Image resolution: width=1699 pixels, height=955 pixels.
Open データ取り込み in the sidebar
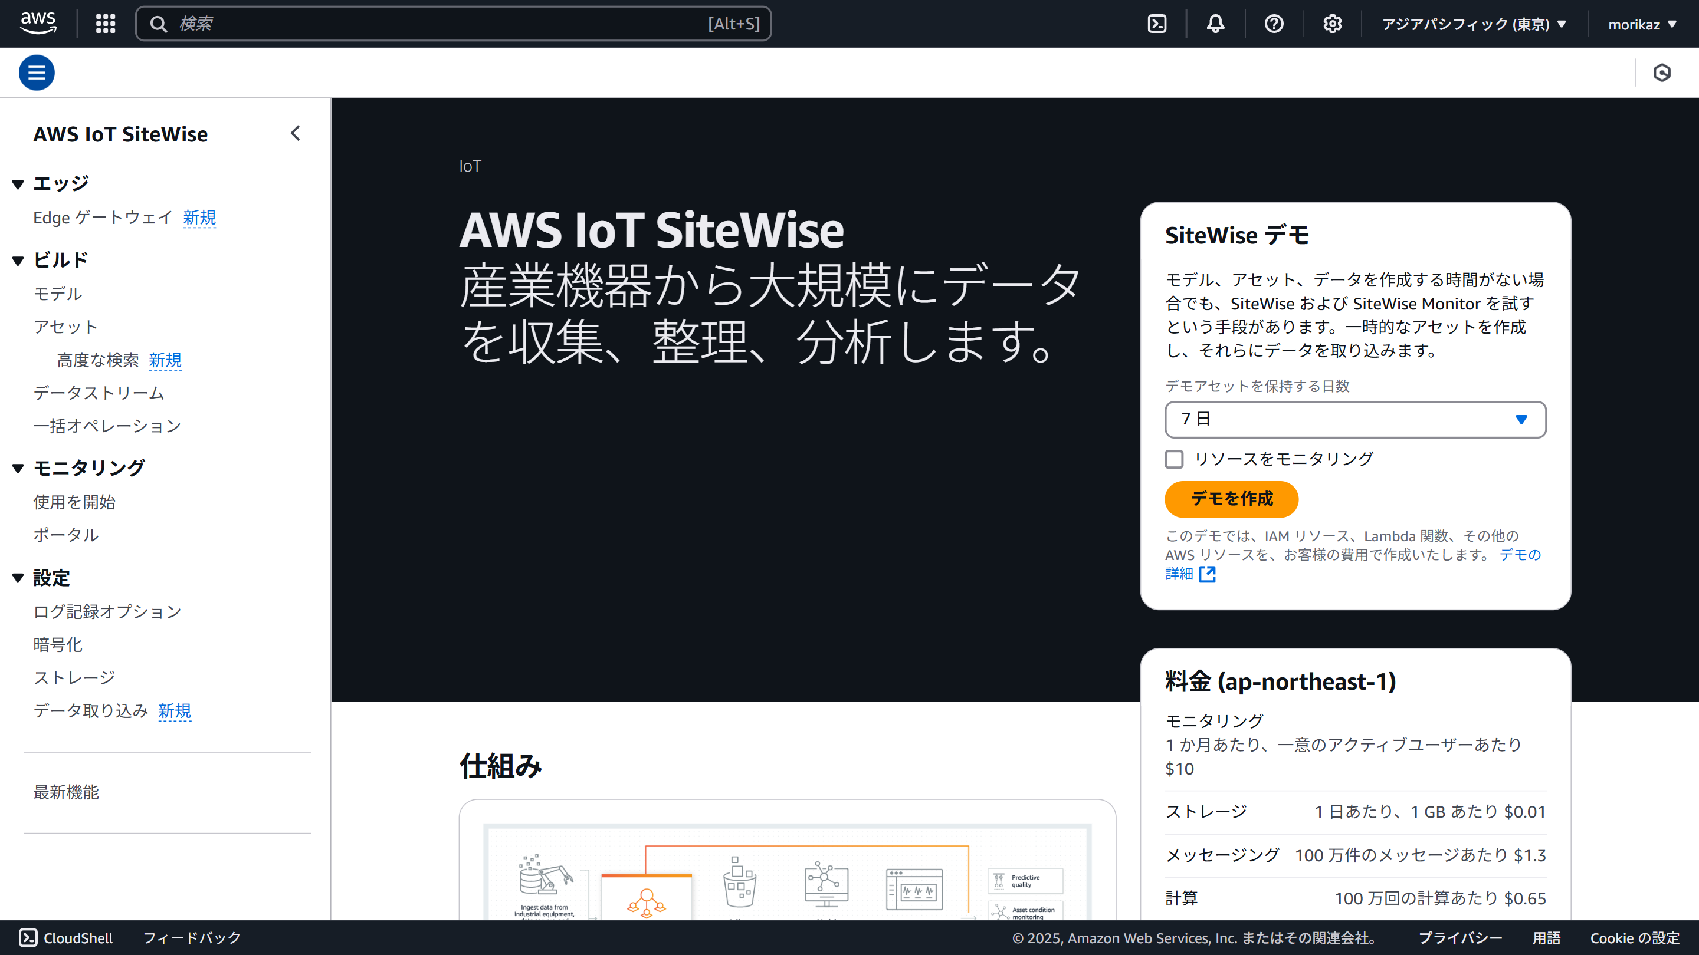click(x=91, y=710)
